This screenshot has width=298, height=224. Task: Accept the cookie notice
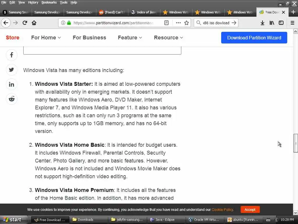point(250,209)
